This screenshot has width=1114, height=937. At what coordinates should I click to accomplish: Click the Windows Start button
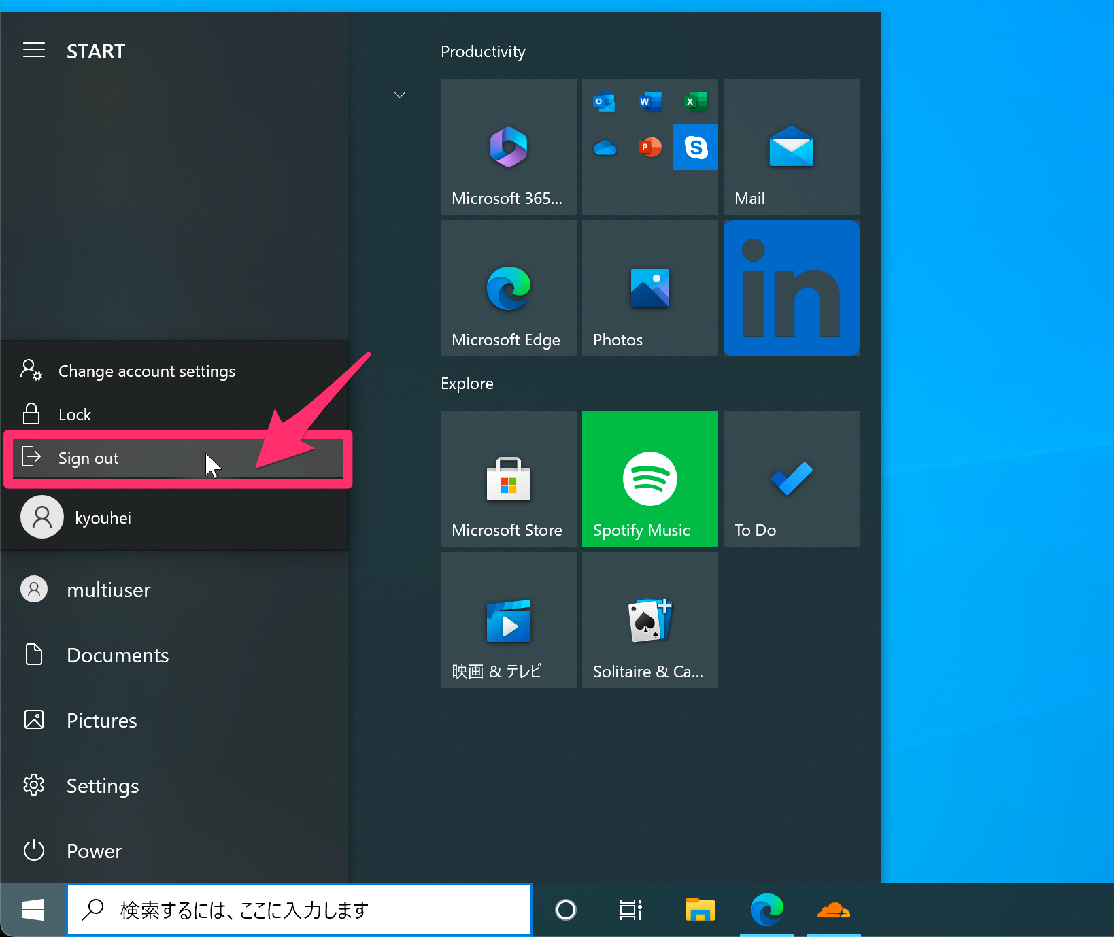33,910
